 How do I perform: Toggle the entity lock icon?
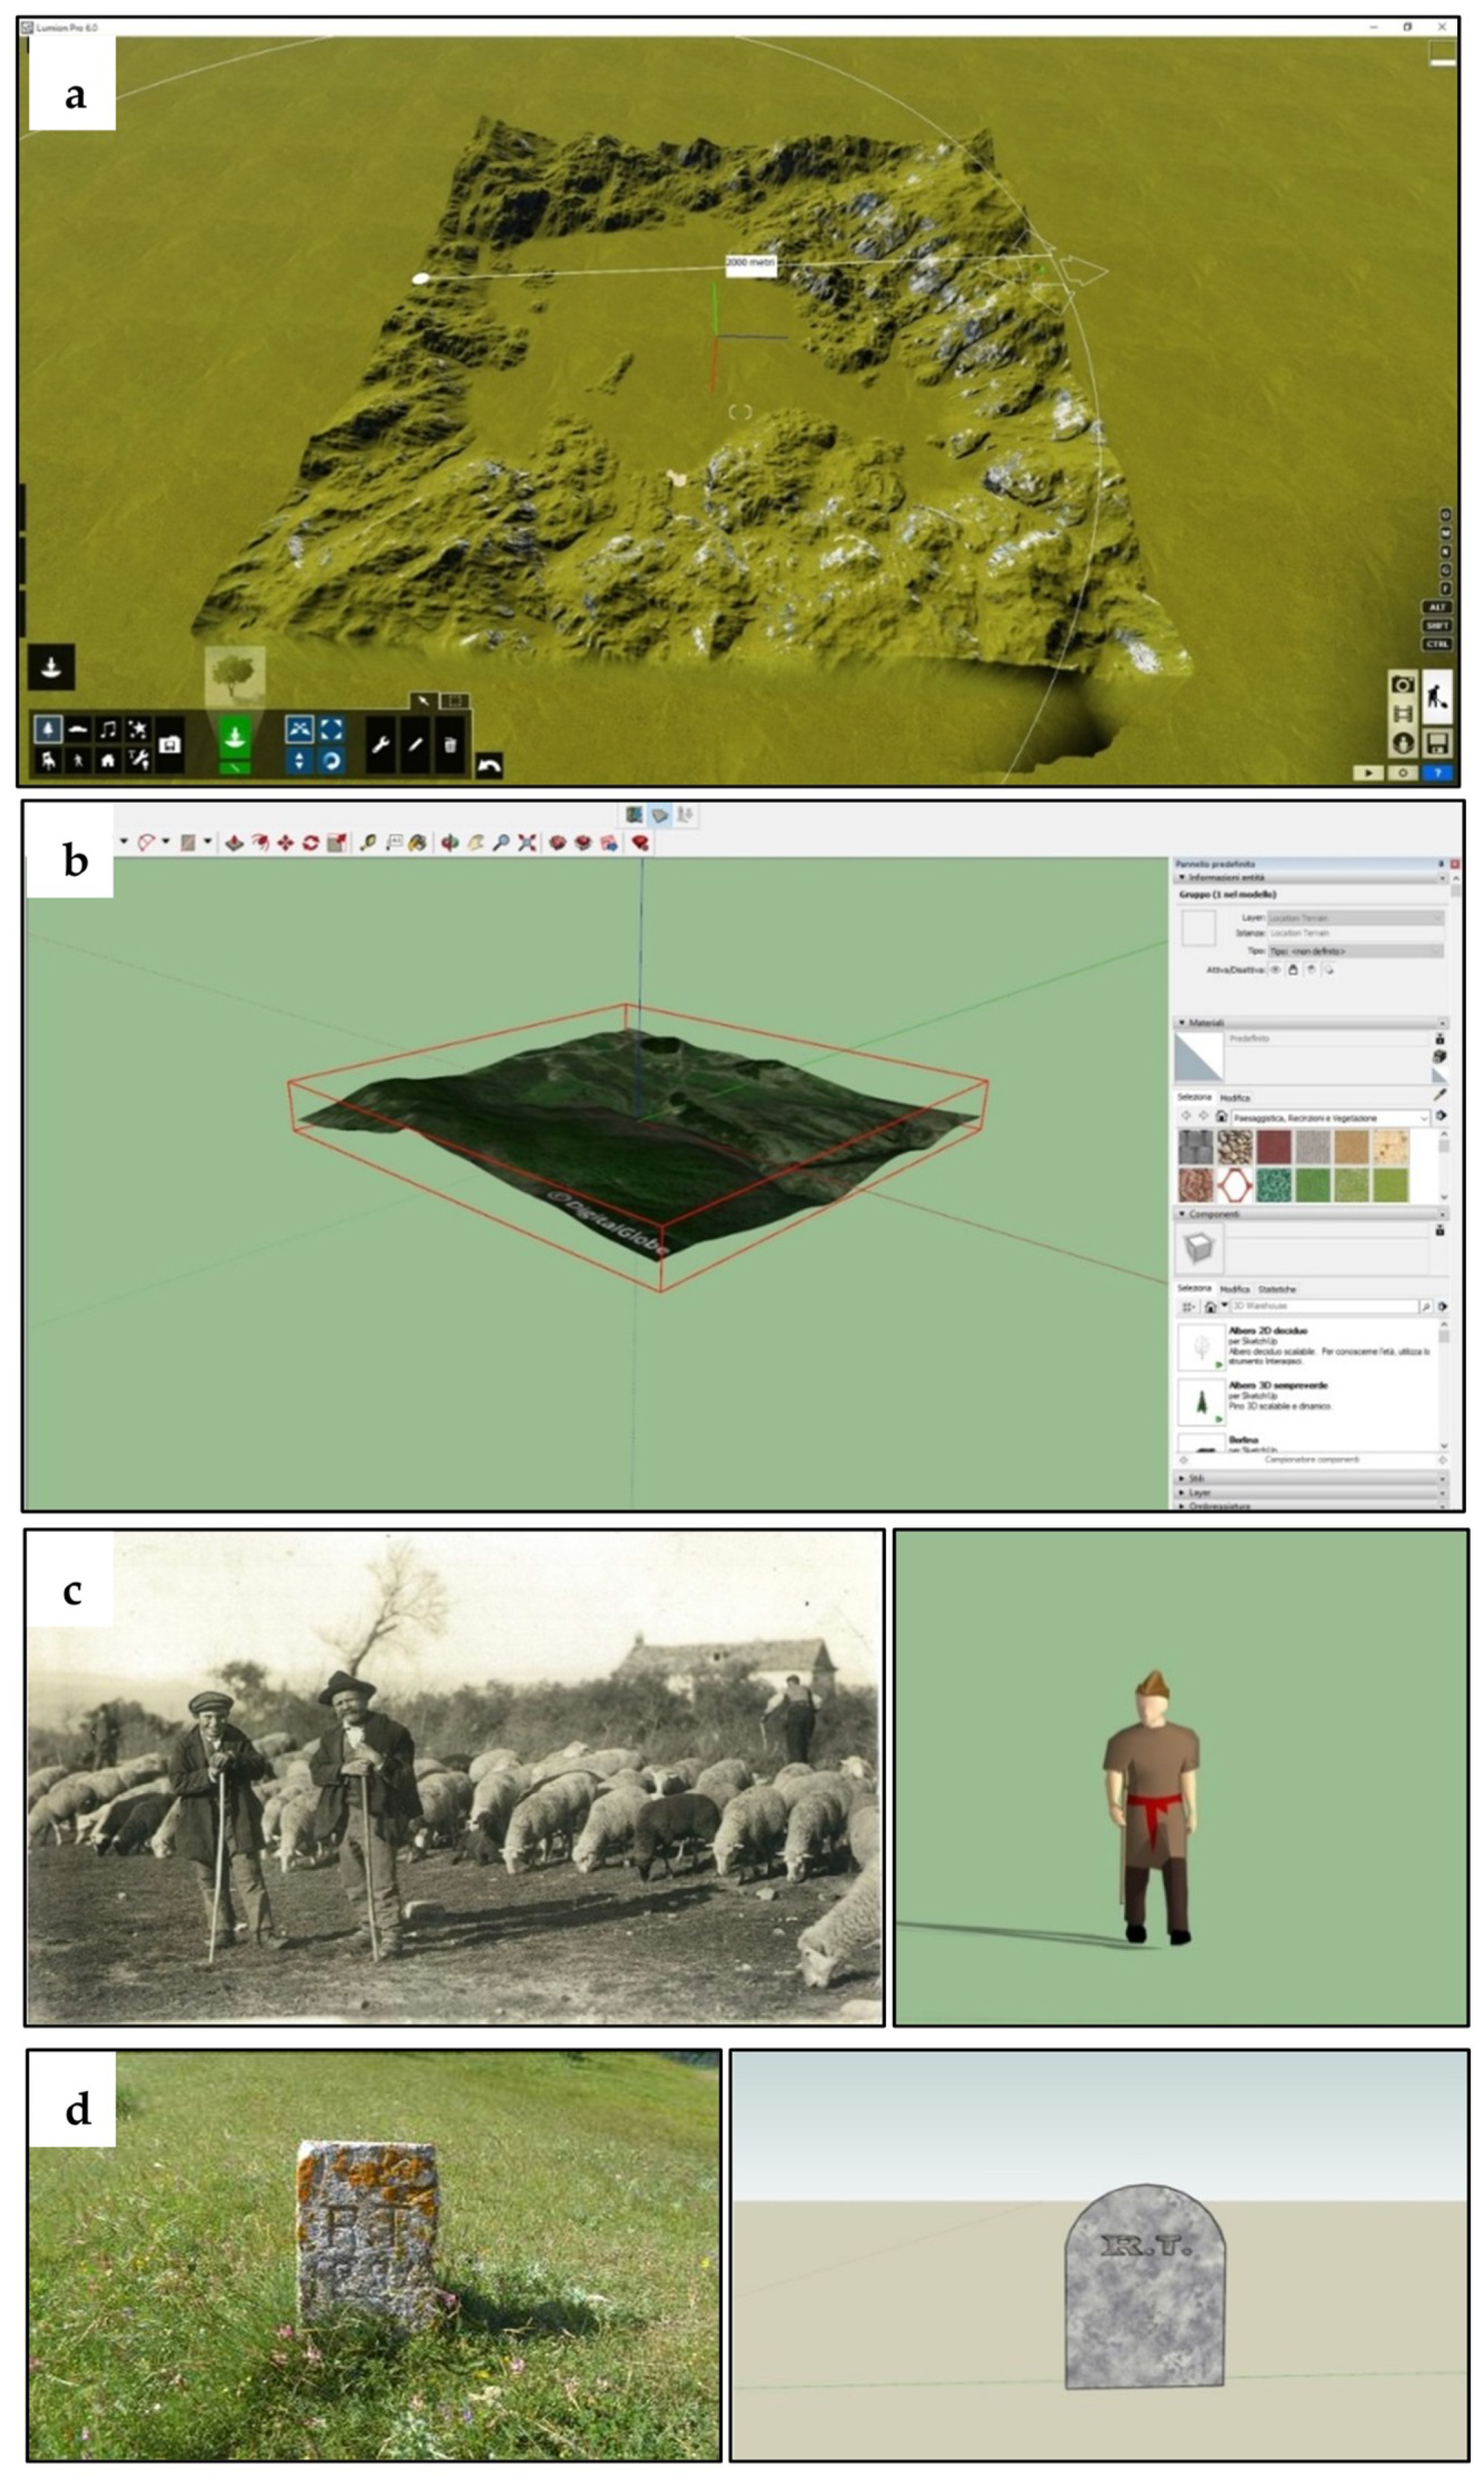click(x=1293, y=970)
